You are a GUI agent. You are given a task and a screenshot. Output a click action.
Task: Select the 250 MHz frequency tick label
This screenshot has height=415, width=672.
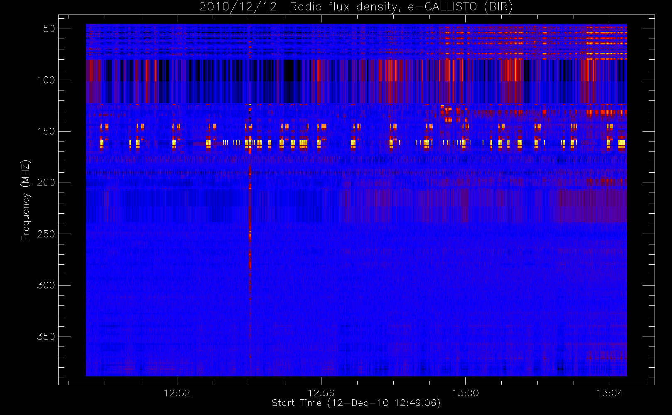46,234
